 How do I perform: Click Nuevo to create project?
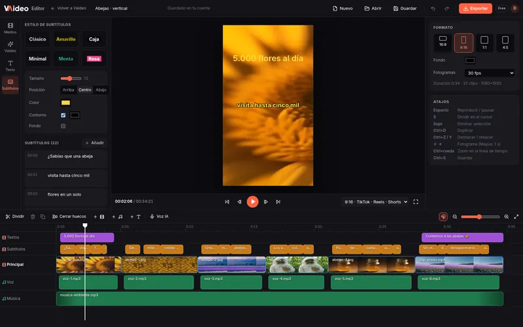343,9
